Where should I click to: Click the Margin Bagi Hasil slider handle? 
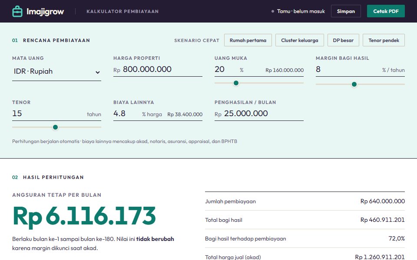(x=354, y=84)
